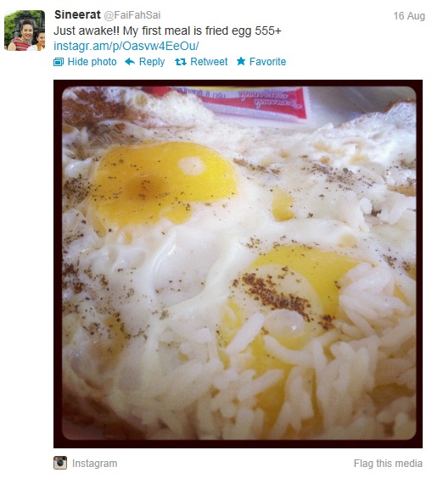This screenshot has width=432, height=478.
Task: Mark tweet as Favorite via text label
Action: click(267, 62)
